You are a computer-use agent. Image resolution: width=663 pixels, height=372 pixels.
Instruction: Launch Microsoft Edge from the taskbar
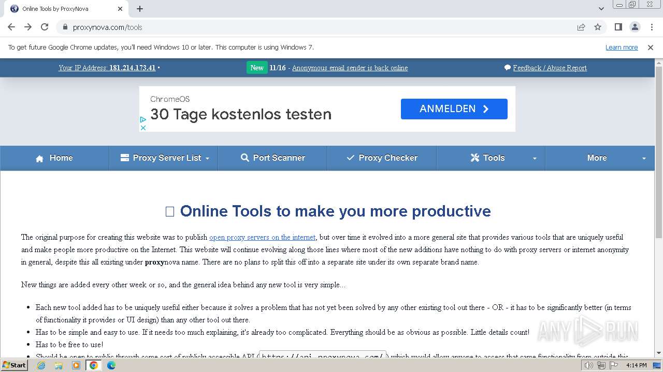tap(111, 365)
